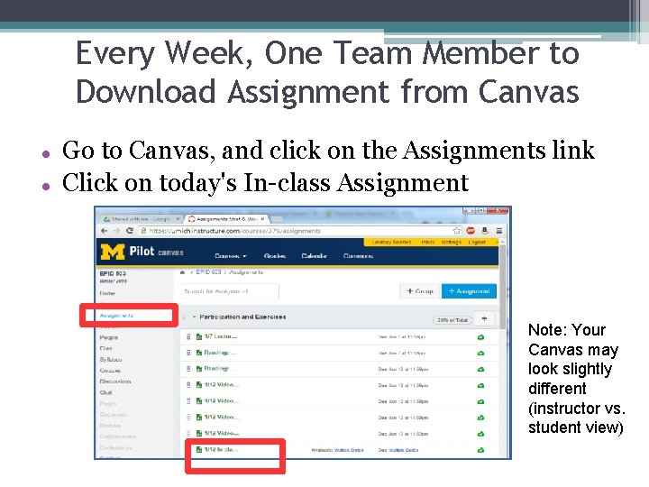
Task: Open the Courses dropdown menu
Action: tap(231, 256)
